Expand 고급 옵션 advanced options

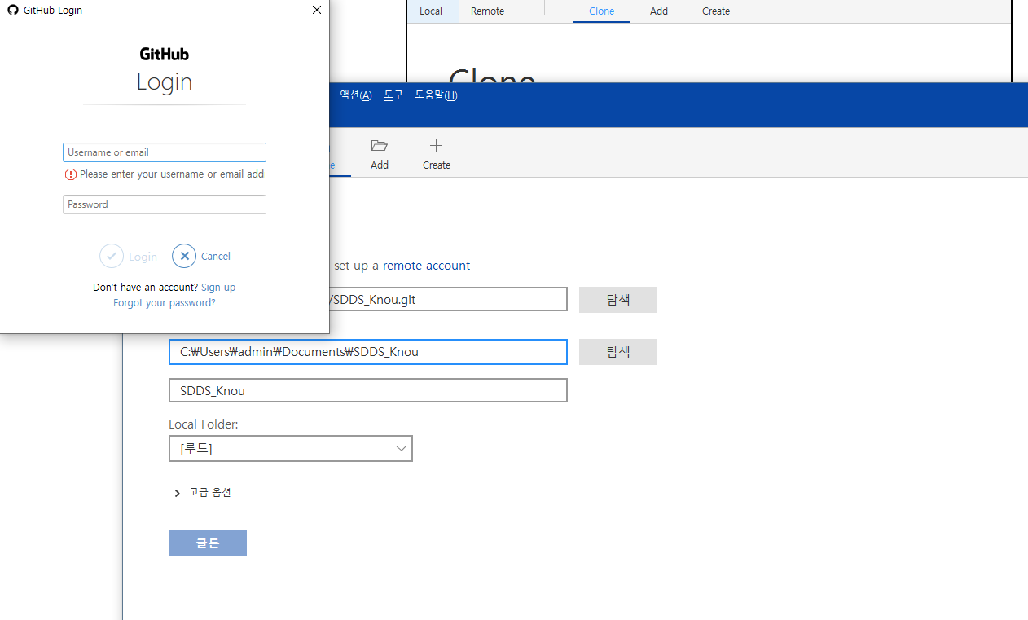coord(203,493)
